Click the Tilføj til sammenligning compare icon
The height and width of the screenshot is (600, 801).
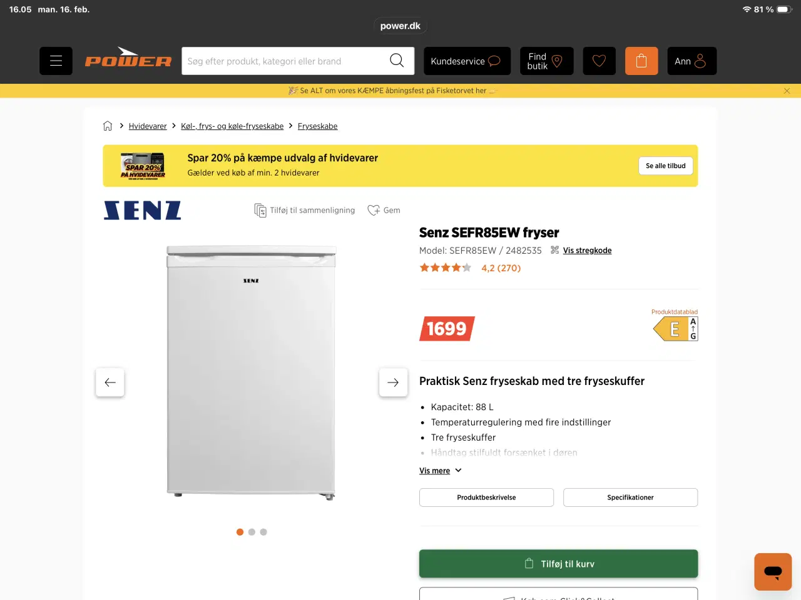point(260,210)
